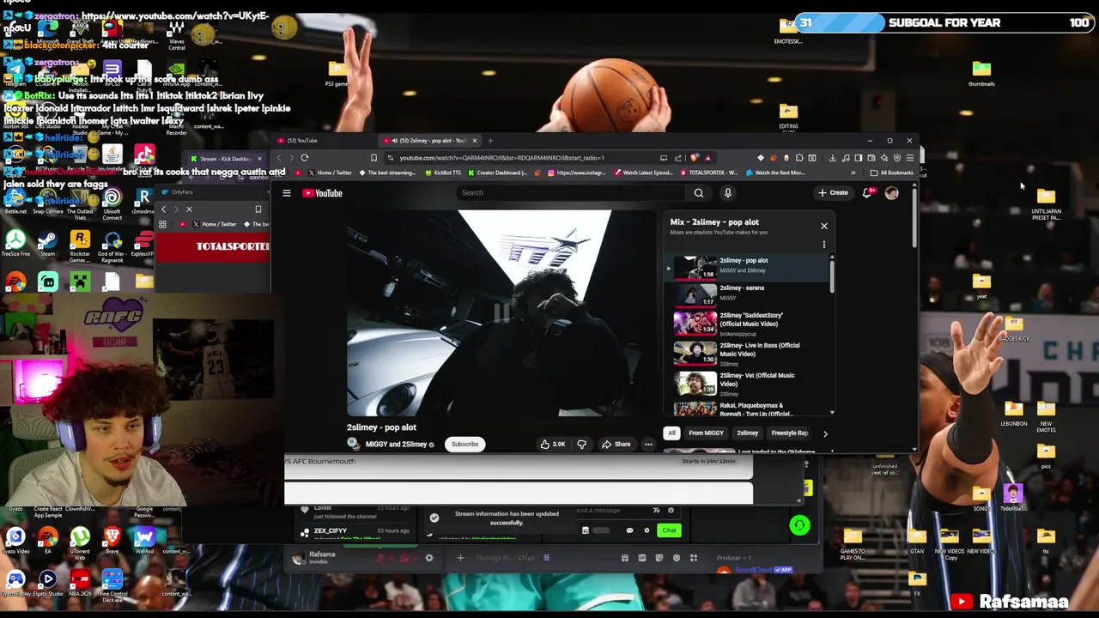Image resolution: width=1099 pixels, height=618 pixels.
Task: Click the share icon in the address bar
Action: 677,158
